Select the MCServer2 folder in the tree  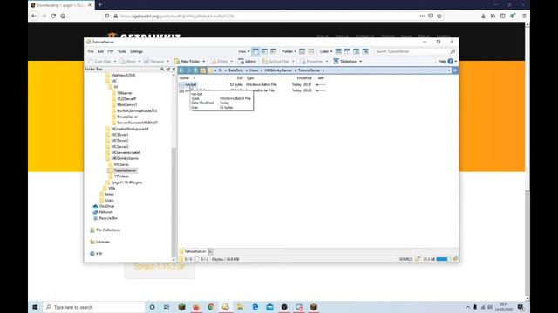tap(119, 141)
